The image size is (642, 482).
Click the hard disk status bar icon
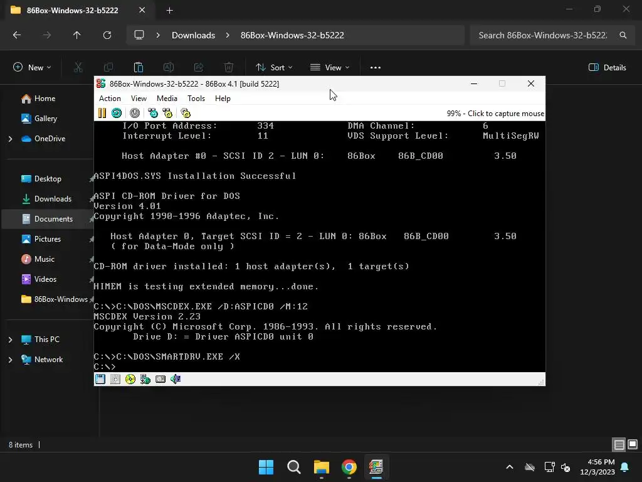(x=160, y=379)
